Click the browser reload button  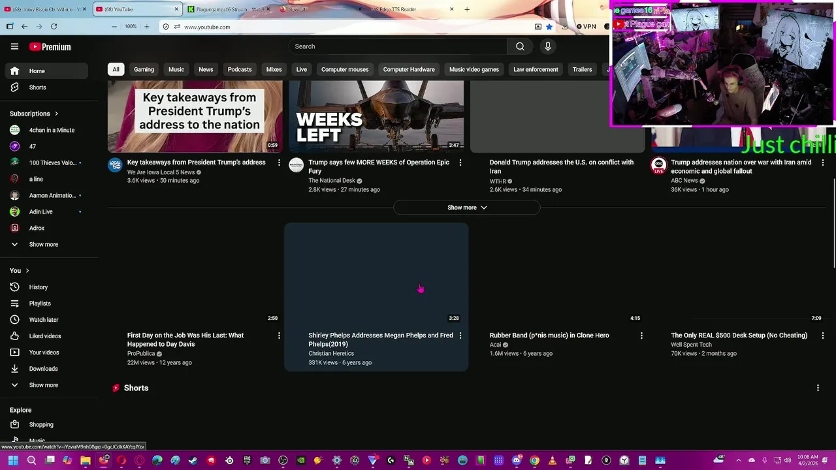pyautogui.click(x=54, y=27)
